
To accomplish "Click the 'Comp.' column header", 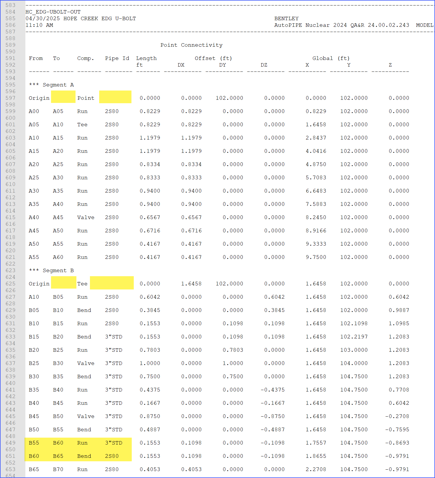I will (x=86, y=58).
